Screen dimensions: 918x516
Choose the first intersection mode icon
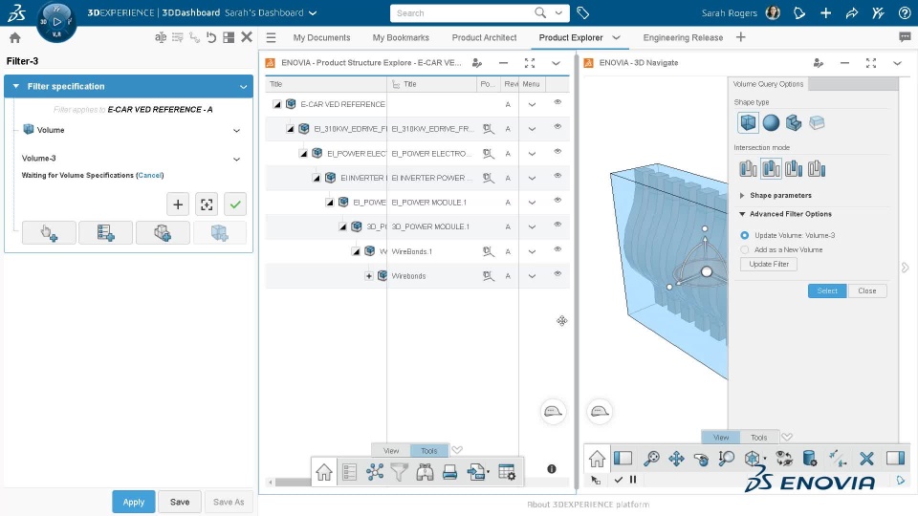click(748, 168)
